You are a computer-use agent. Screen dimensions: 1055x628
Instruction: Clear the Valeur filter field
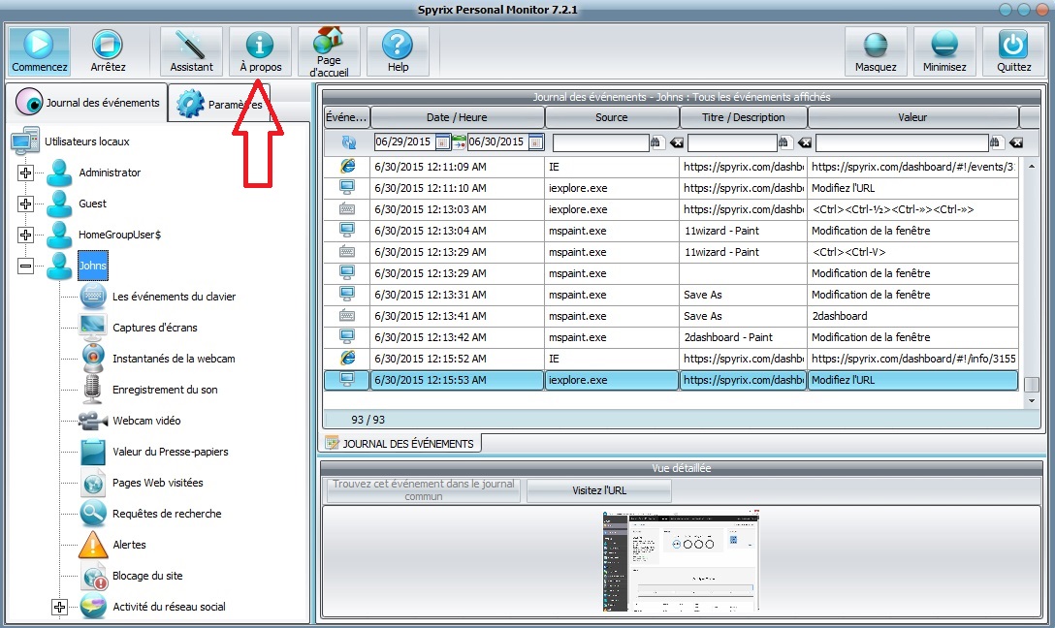point(1016,142)
